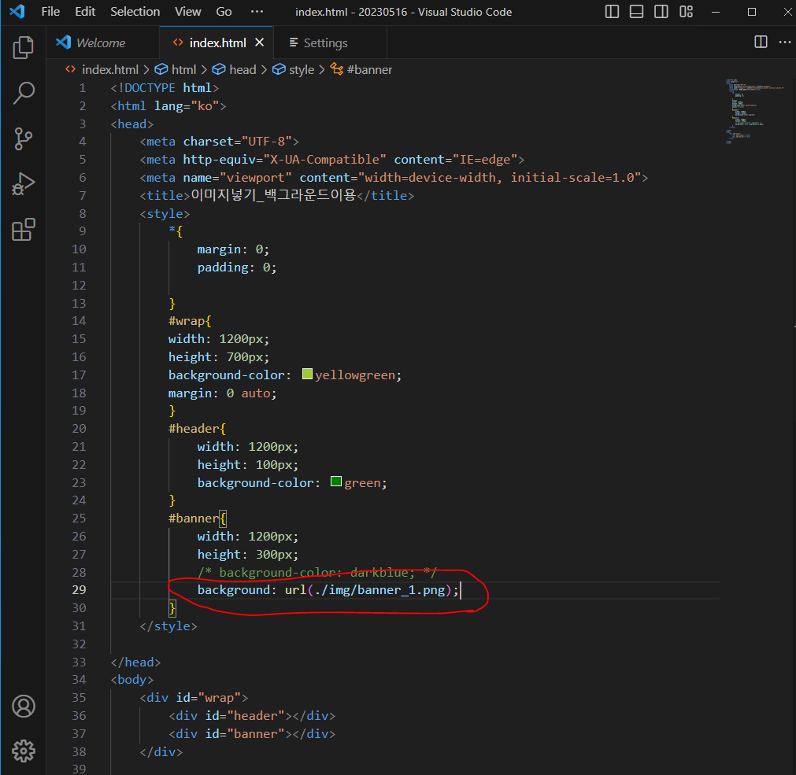Click the viewport meta content value
Screen dimensions: 796x775
tap(499, 178)
